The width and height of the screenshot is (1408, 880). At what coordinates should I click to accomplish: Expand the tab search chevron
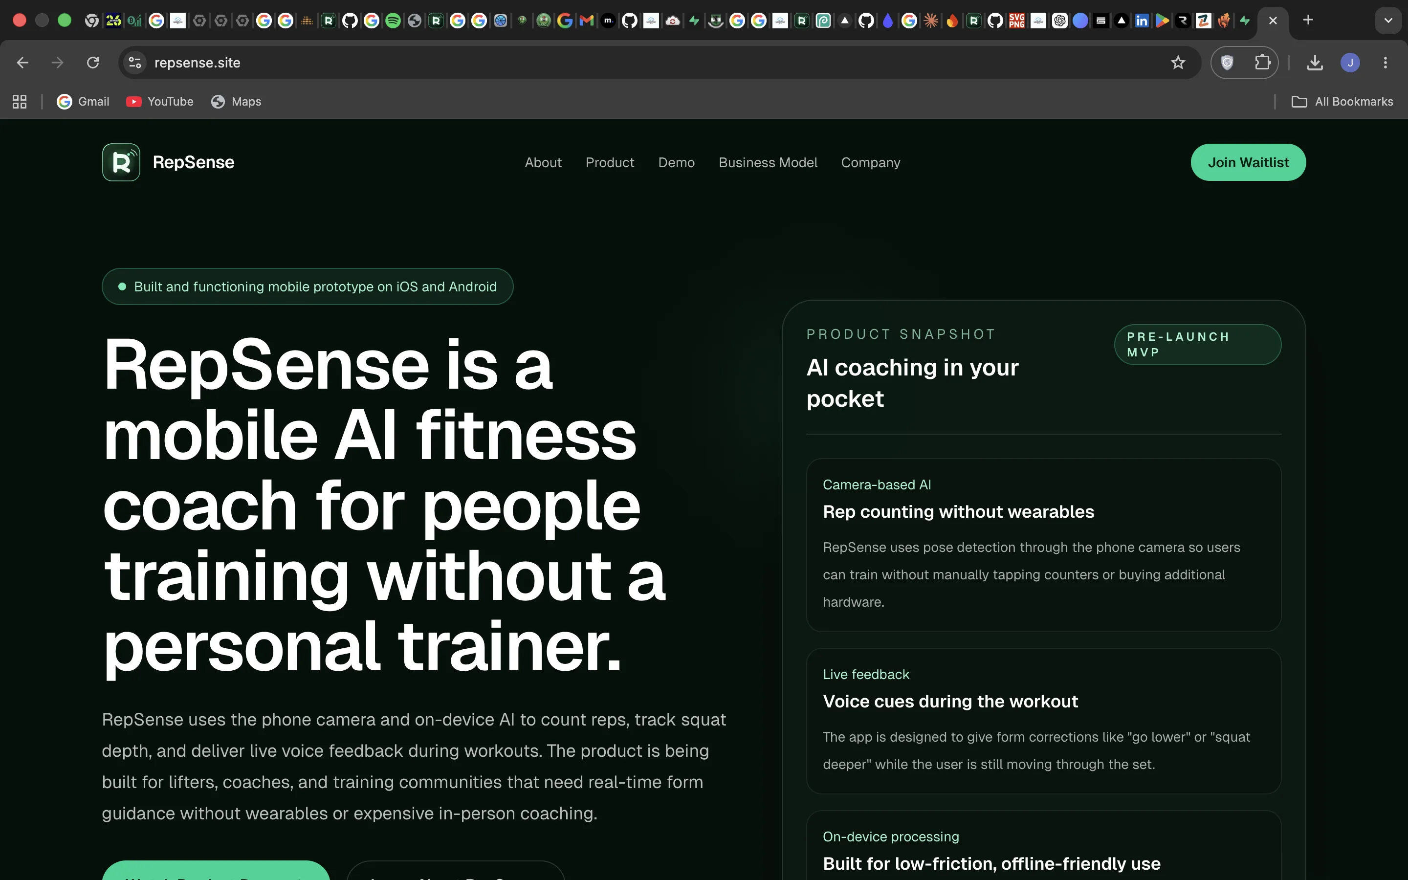click(x=1388, y=21)
